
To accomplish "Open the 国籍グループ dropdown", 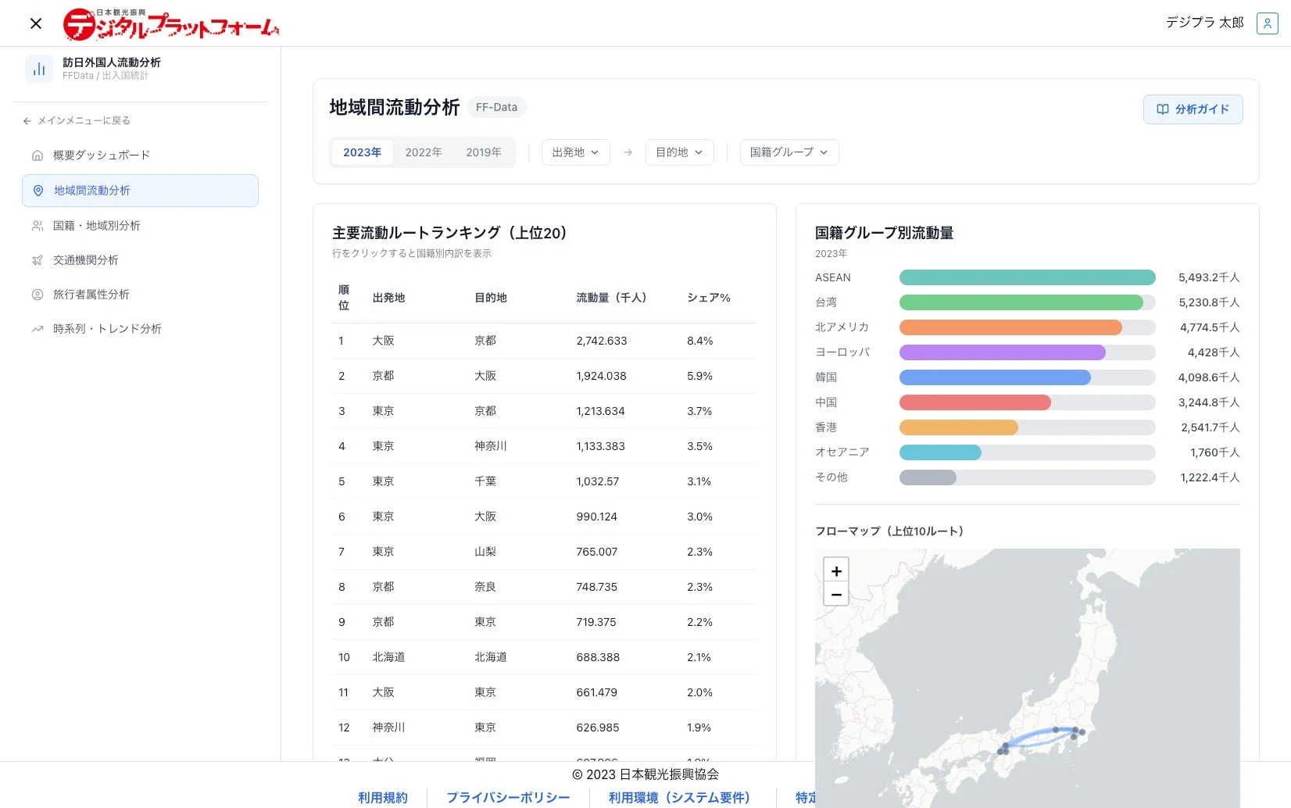I will click(x=789, y=152).
